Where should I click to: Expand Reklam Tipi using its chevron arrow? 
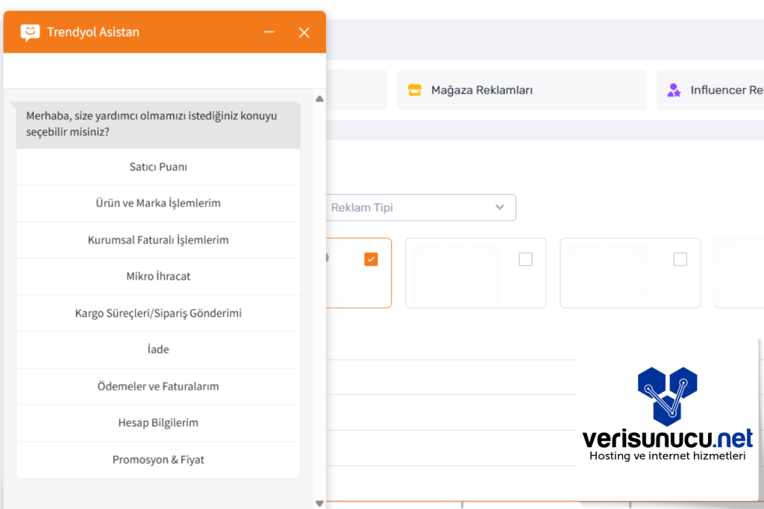click(x=499, y=207)
